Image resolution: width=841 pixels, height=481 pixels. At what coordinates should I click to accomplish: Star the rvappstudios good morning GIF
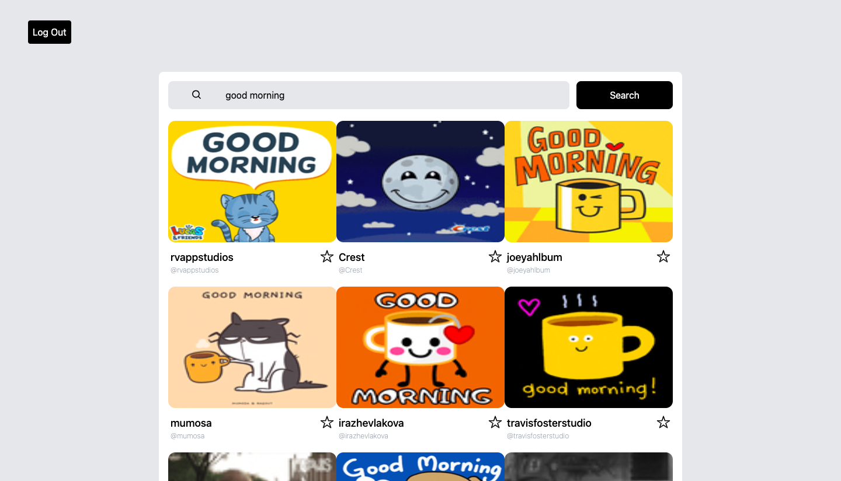point(326,256)
